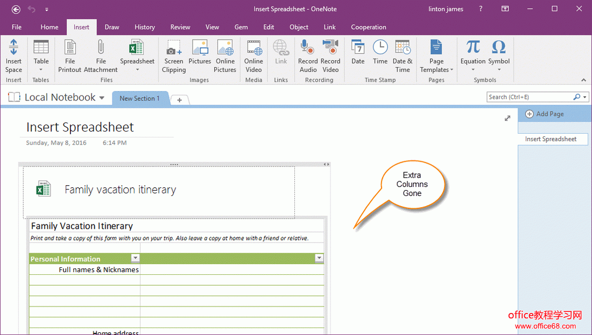Screen dimensions: 592x335
Task: Start a Screen Clipping
Action: click(174, 47)
